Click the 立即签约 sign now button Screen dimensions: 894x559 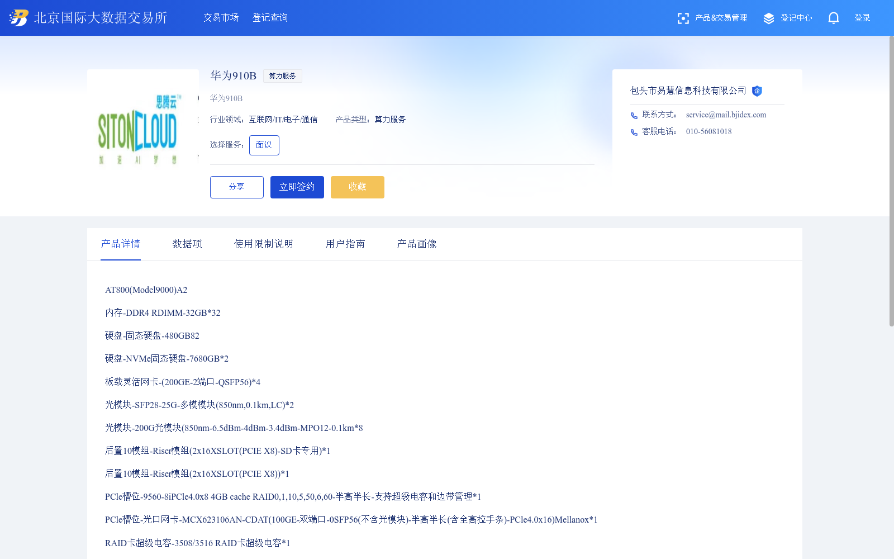pyautogui.click(x=297, y=187)
